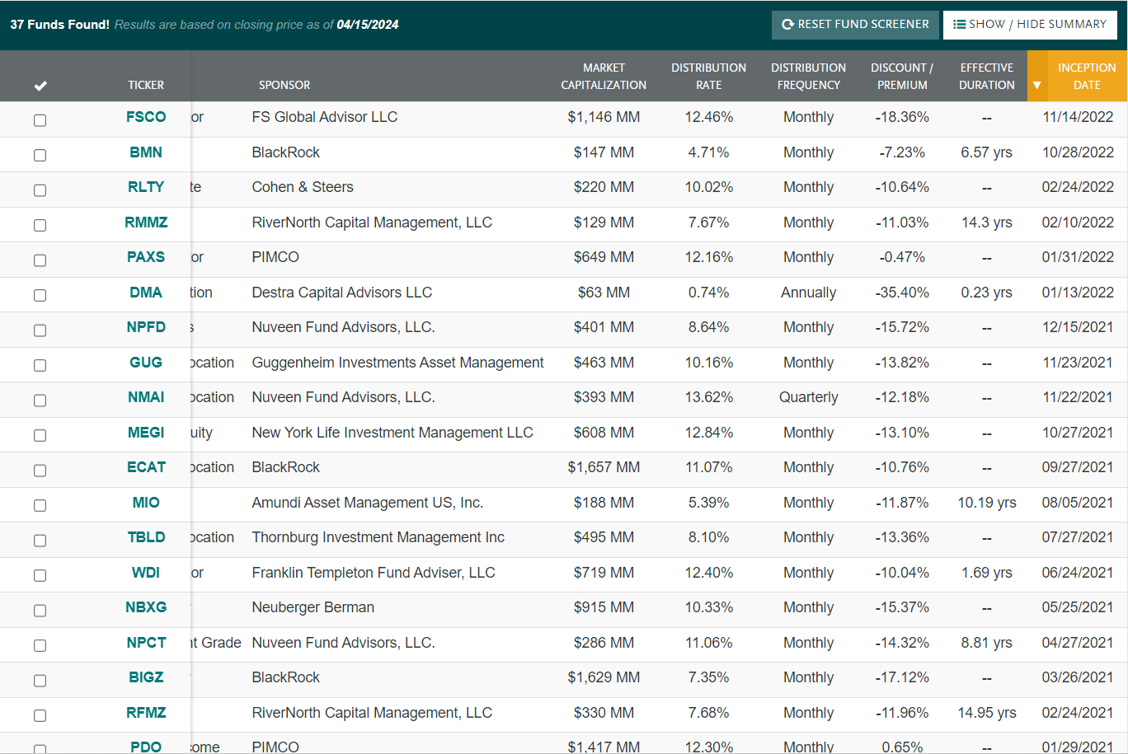Open the NMAI ticker link

(x=146, y=396)
